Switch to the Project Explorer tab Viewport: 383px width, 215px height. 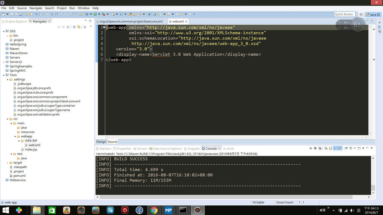pyautogui.click(x=14, y=21)
